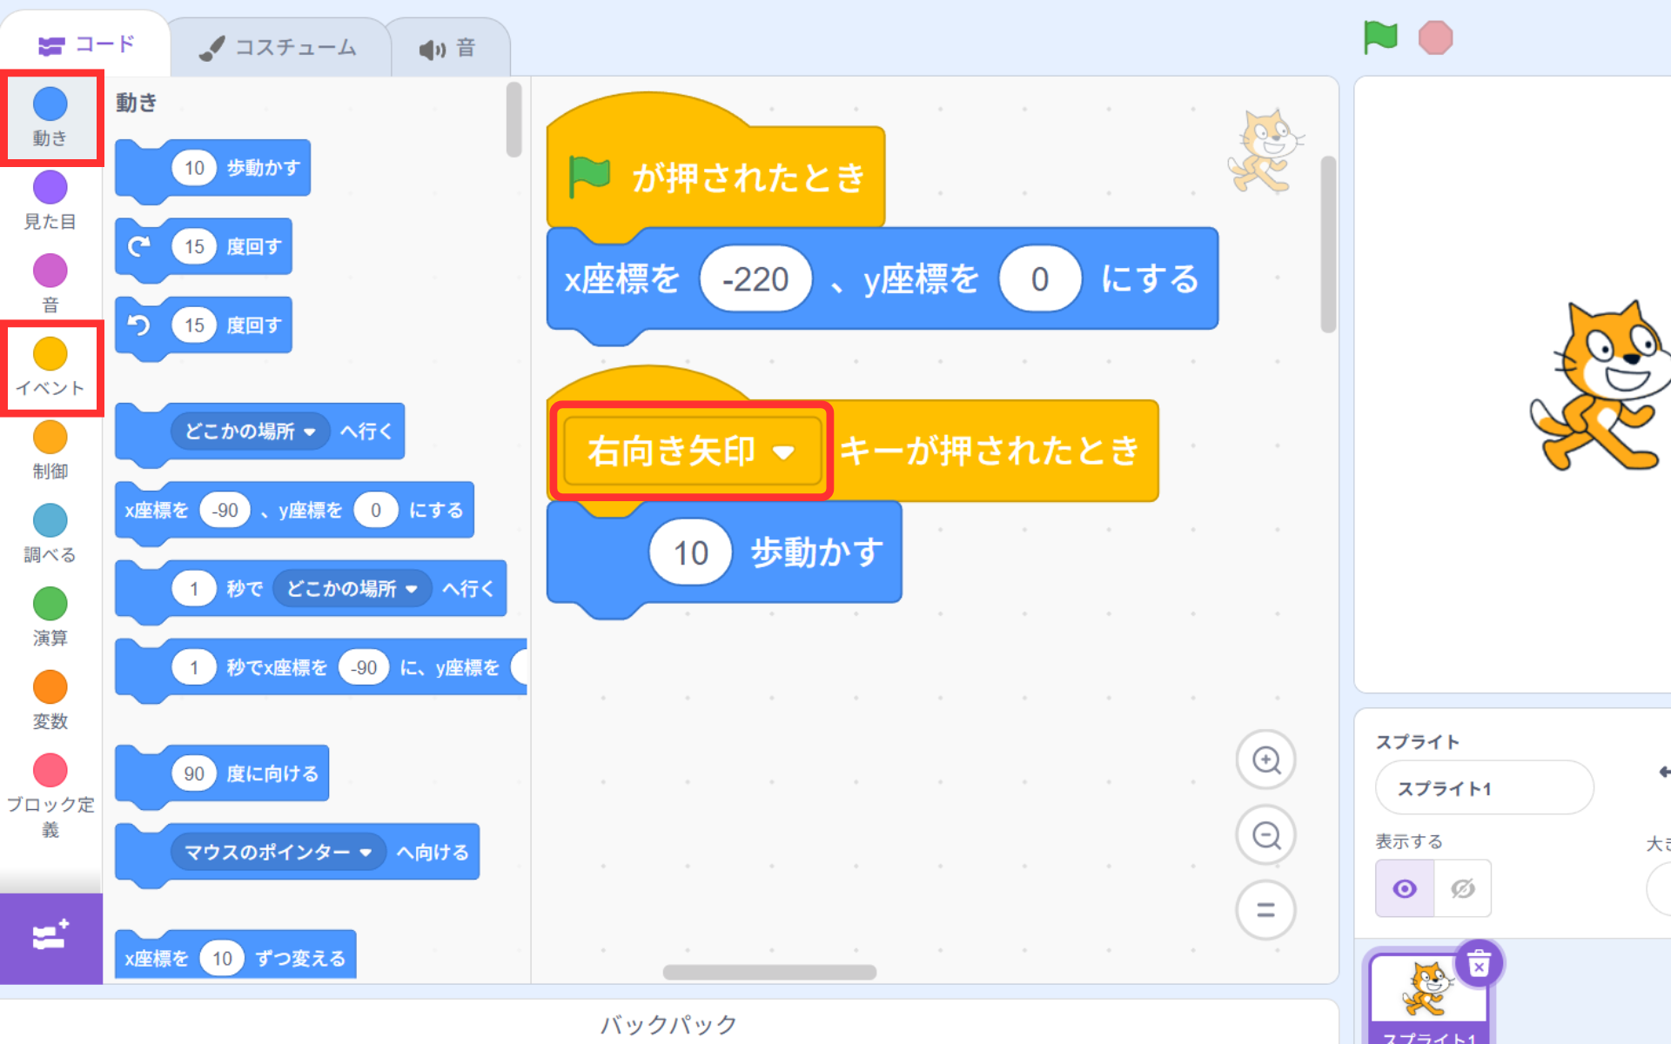Show the sprite using the eye toggle
Screen dimensions: 1671x1044
tap(1405, 888)
